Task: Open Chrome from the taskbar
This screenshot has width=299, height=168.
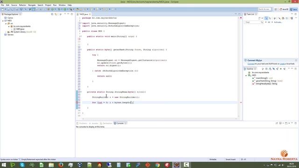Action: point(157,165)
